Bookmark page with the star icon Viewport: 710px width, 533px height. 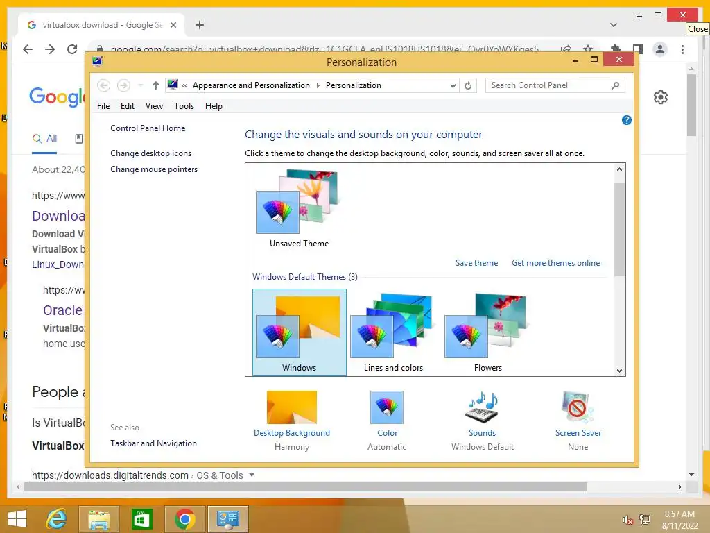click(588, 49)
